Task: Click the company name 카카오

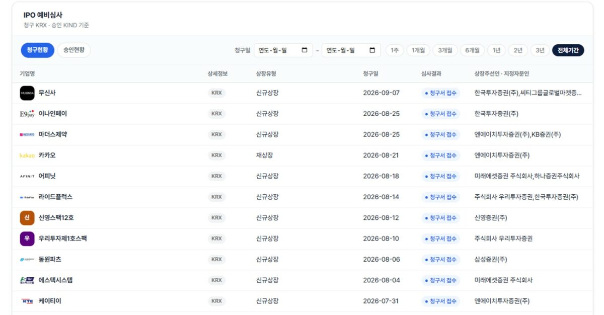Action: tap(47, 155)
